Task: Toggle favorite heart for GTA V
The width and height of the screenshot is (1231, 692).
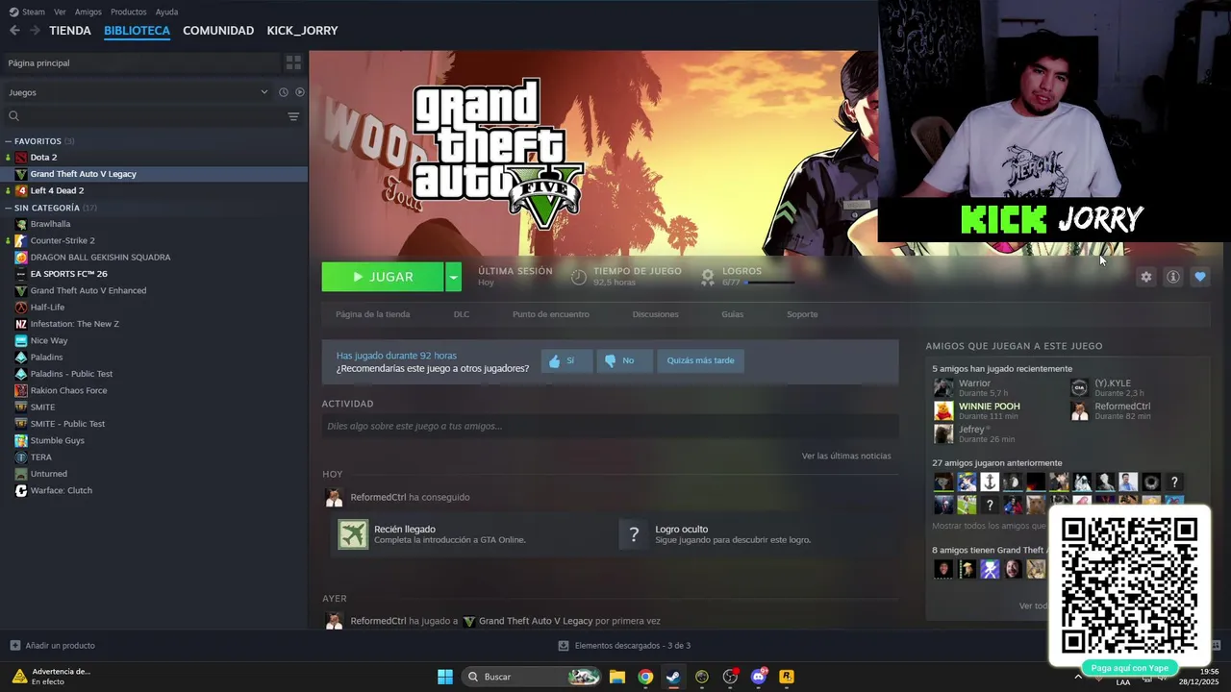Action: coord(1199,277)
